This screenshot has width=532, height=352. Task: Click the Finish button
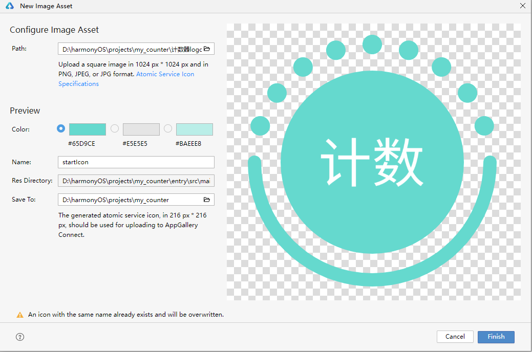click(496, 337)
